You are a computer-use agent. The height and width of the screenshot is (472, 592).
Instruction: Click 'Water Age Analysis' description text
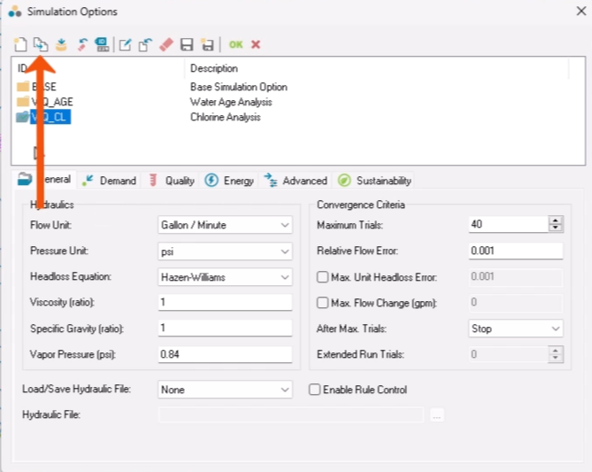pos(231,102)
